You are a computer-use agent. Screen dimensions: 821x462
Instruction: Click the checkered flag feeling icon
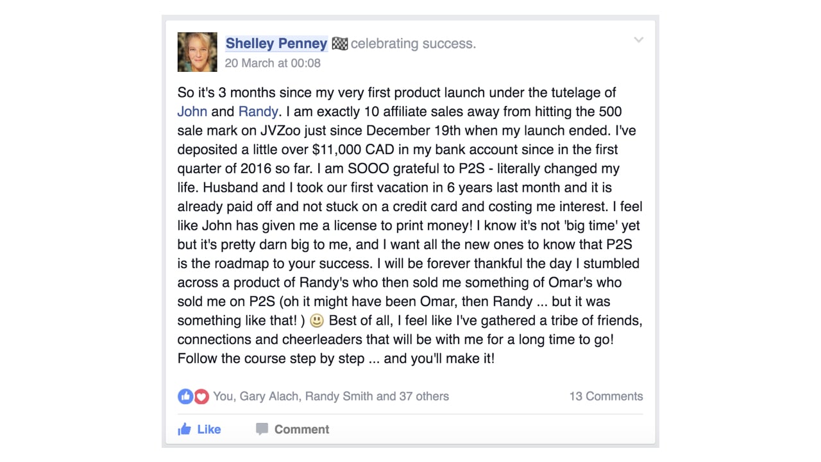(340, 44)
